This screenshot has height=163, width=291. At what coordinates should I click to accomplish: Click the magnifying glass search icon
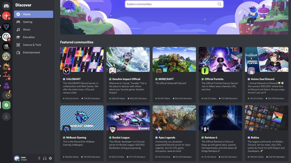(x=219, y=4)
